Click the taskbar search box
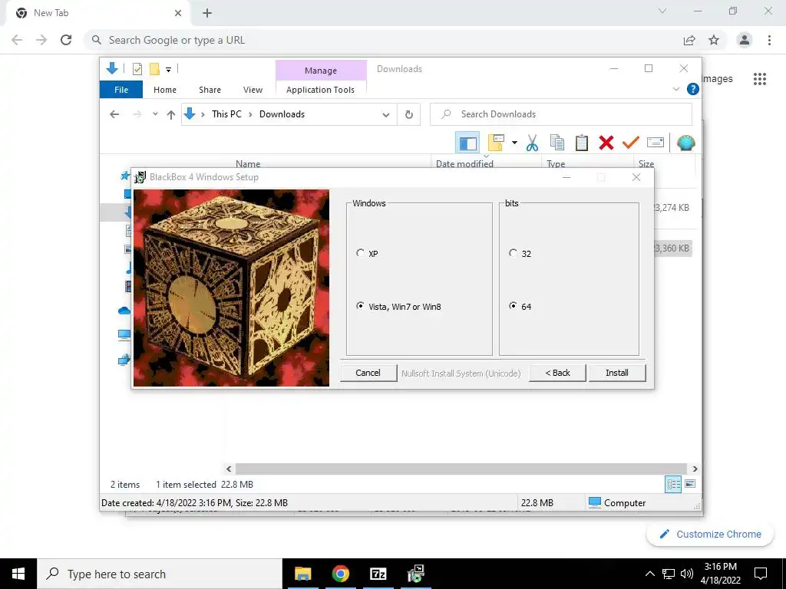Viewport: 786px width, 589px height. [160, 574]
